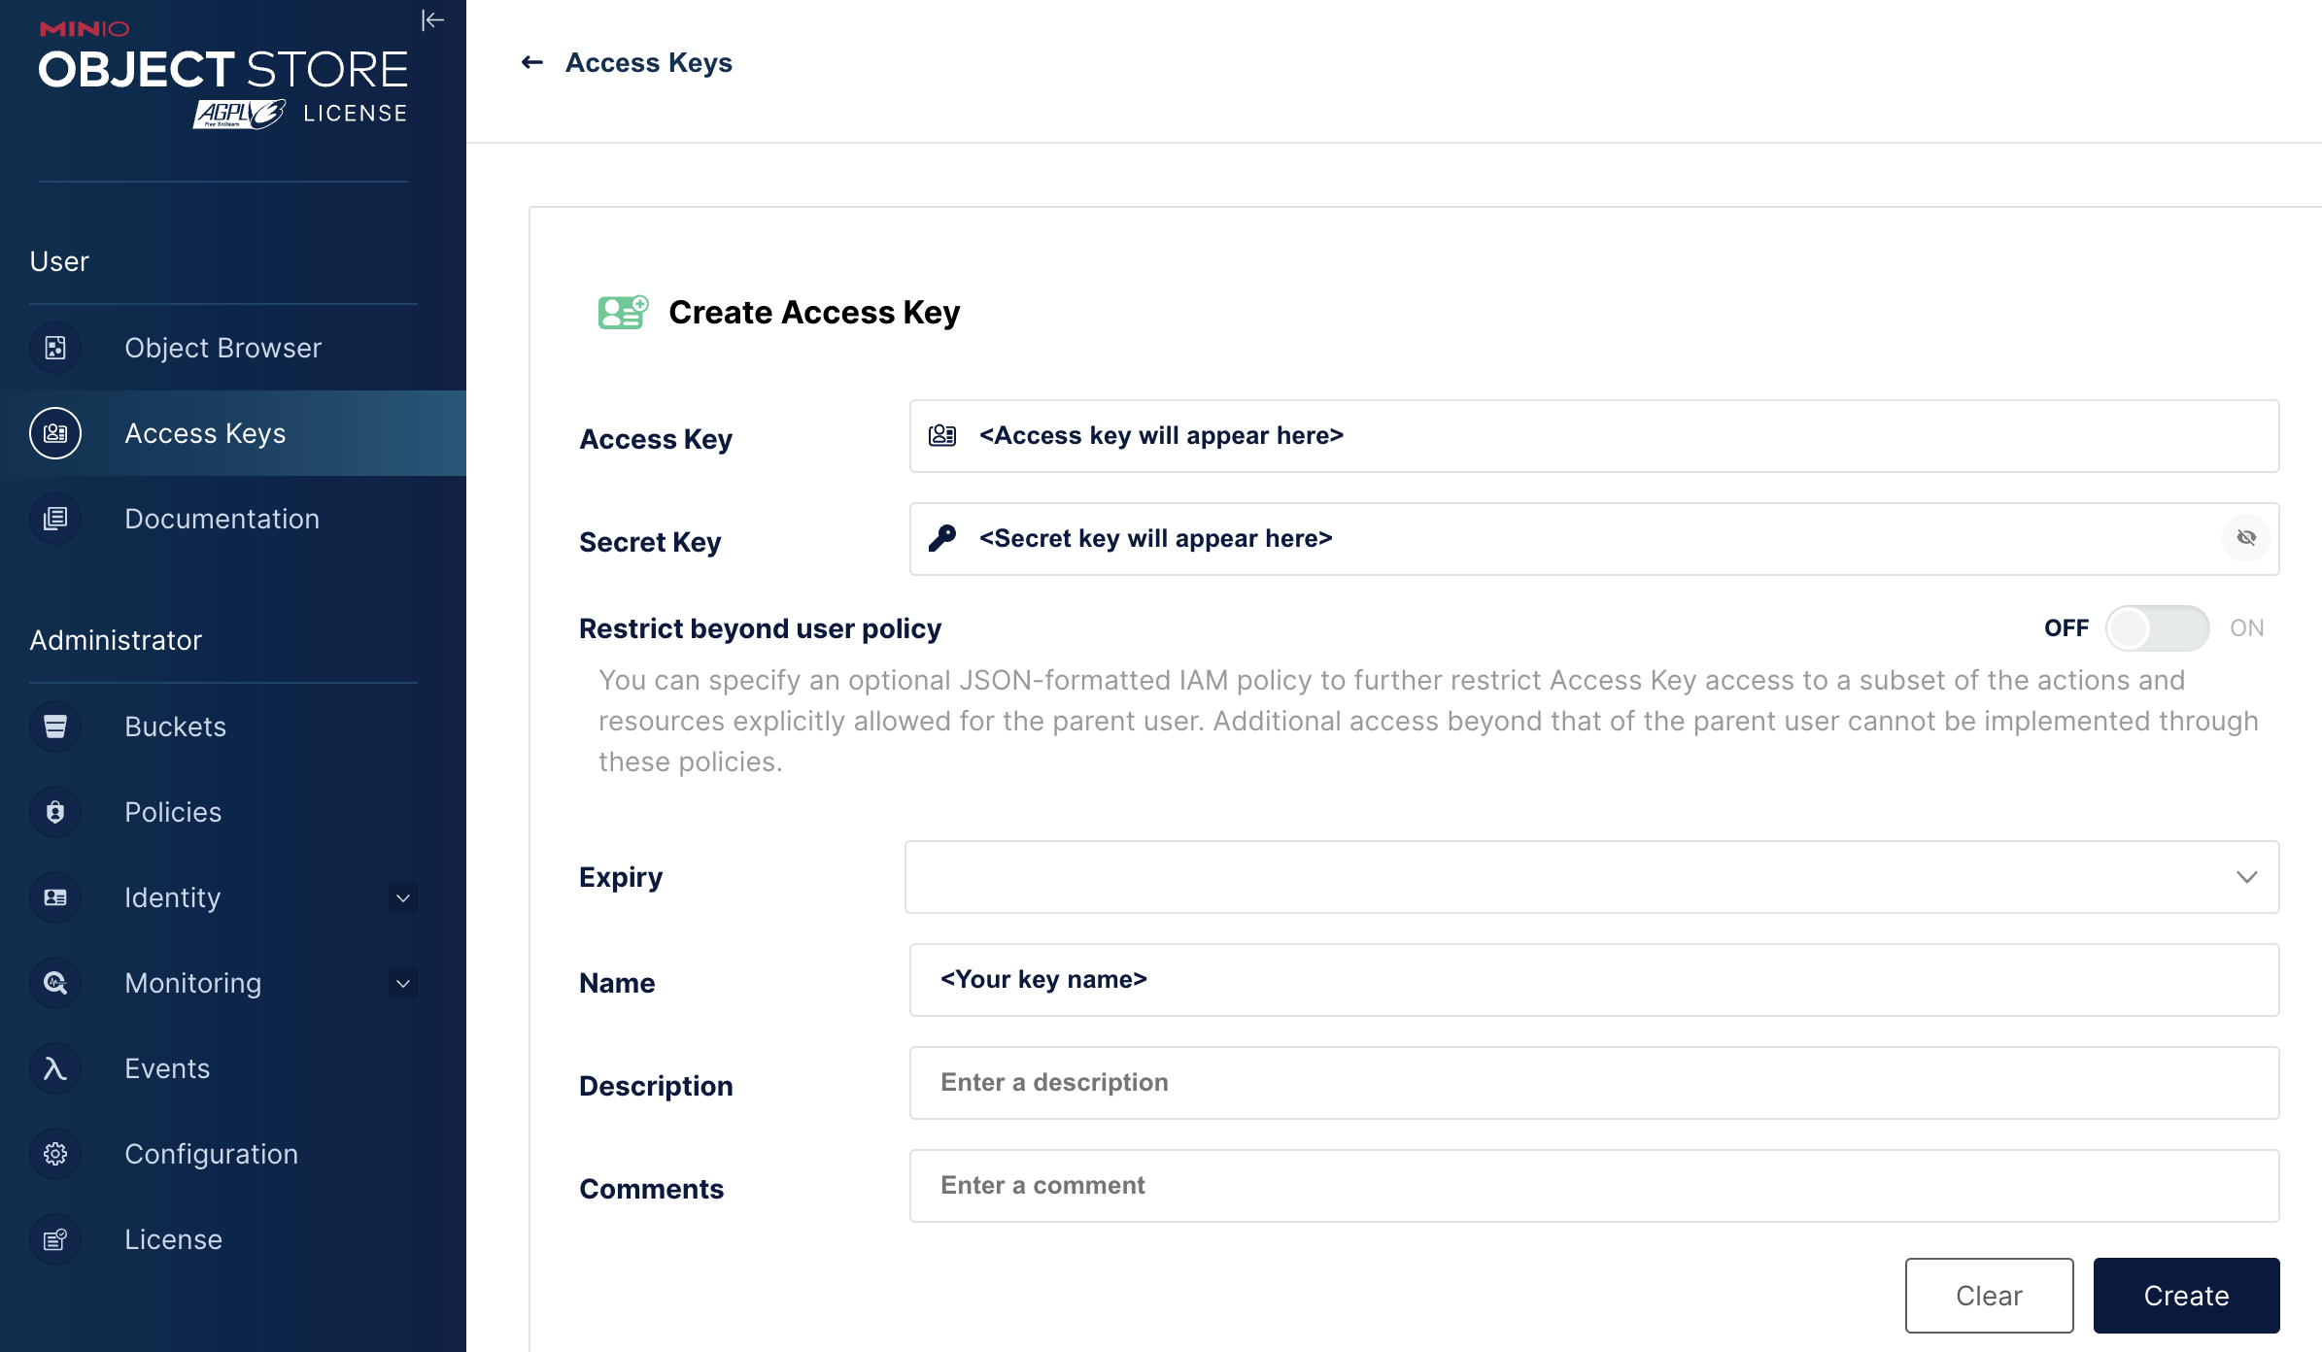Click the Clear button
Screen dimensions: 2322x1352
pos(1989,1294)
